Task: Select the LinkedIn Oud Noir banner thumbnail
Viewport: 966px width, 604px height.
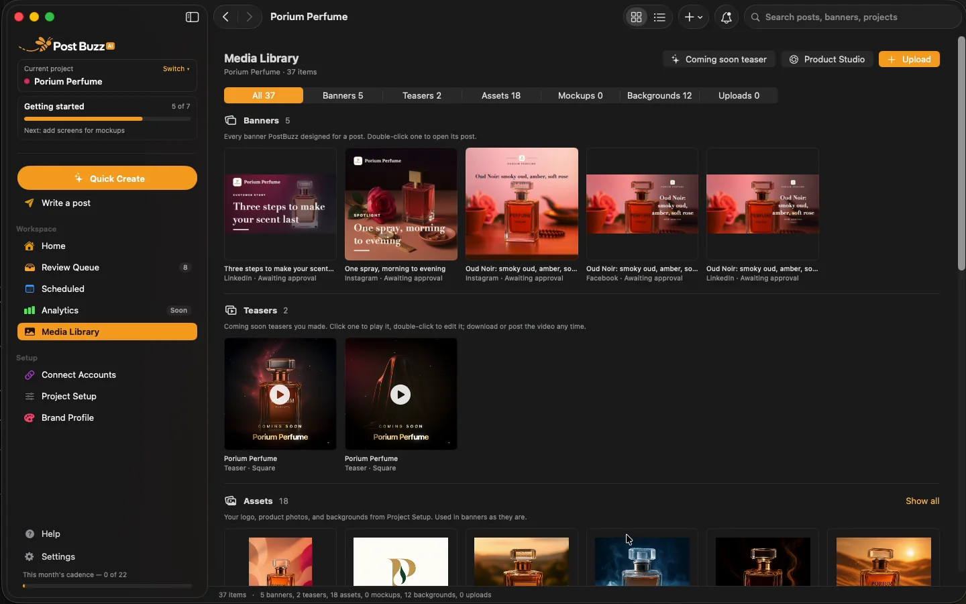Action: point(763,204)
